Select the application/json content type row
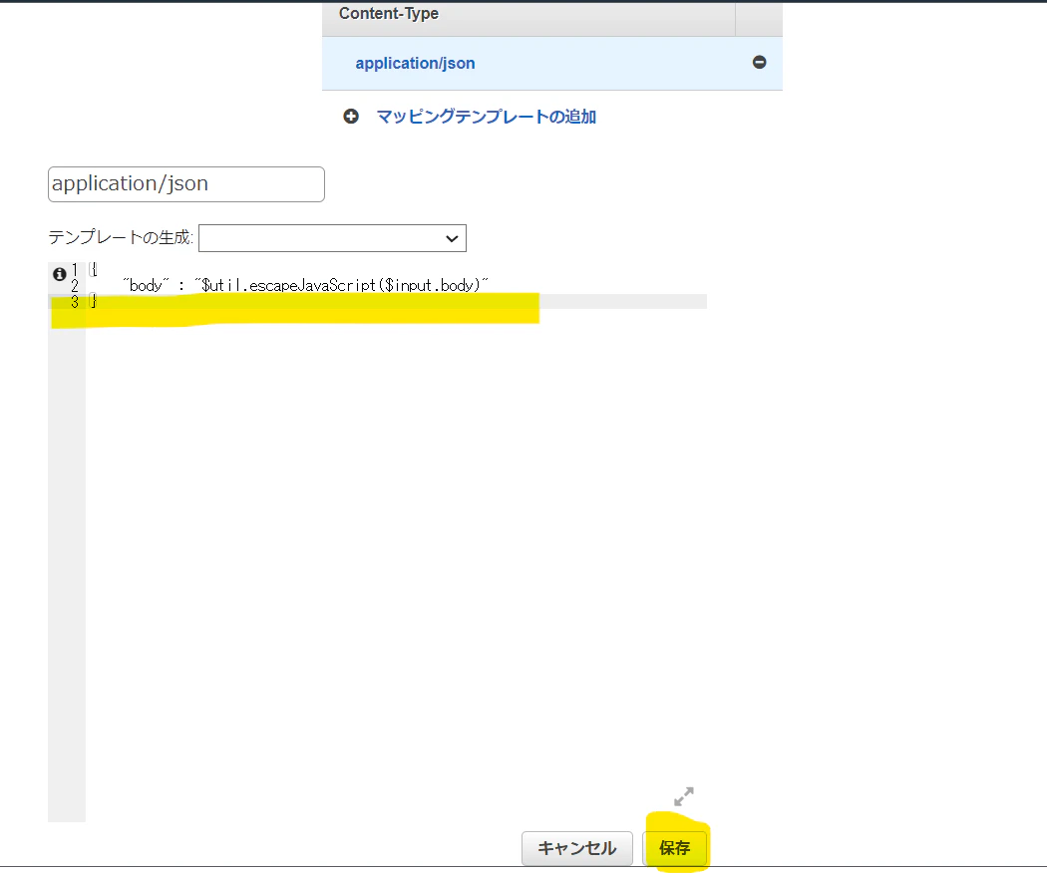1047x874 pixels. click(x=551, y=64)
